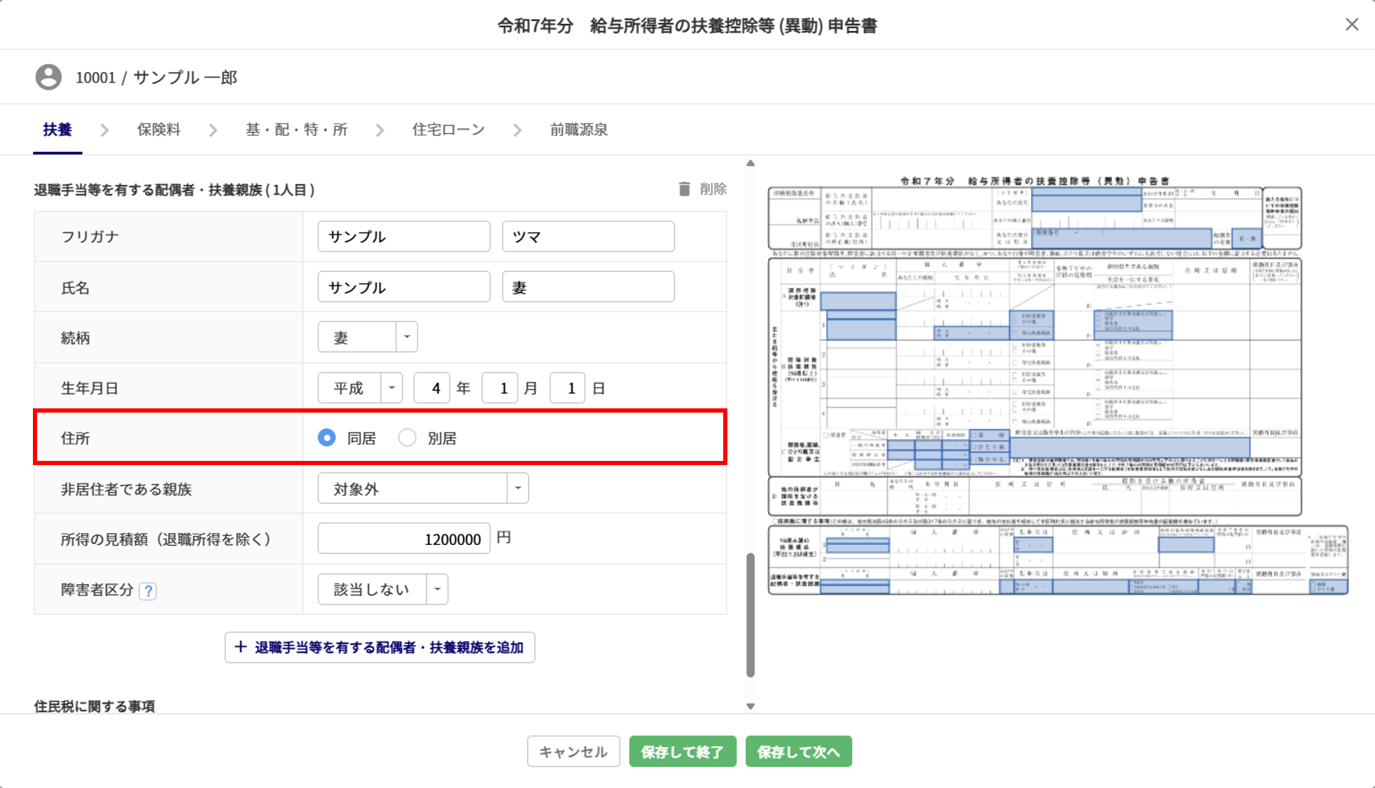Click the キャンセル button

(x=573, y=752)
